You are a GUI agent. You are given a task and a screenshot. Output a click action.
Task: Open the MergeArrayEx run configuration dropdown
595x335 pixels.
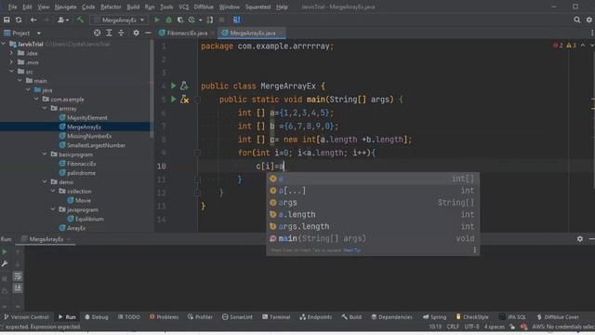pos(119,20)
